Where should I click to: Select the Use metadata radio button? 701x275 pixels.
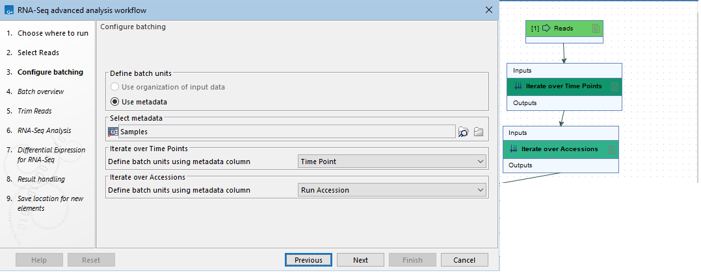(x=115, y=101)
